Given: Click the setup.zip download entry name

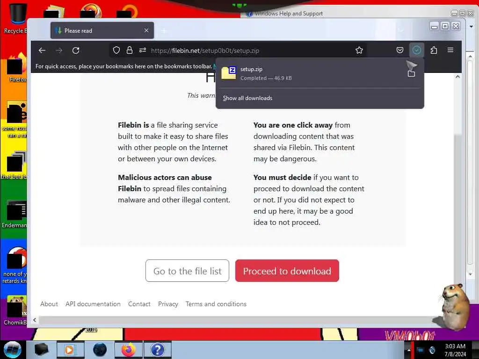Looking at the screenshot, I should 251,69.
